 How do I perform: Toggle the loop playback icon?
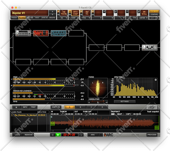pyautogui.click(x=81, y=135)
